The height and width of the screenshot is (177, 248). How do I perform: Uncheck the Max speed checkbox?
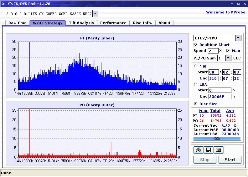coord(228,51)
